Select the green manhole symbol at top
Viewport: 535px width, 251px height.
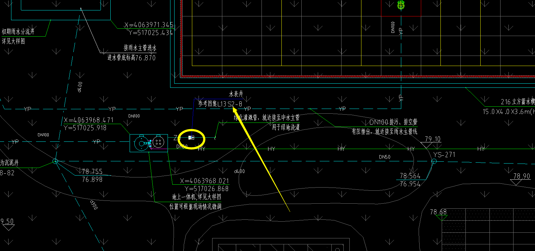pos(401,5)
